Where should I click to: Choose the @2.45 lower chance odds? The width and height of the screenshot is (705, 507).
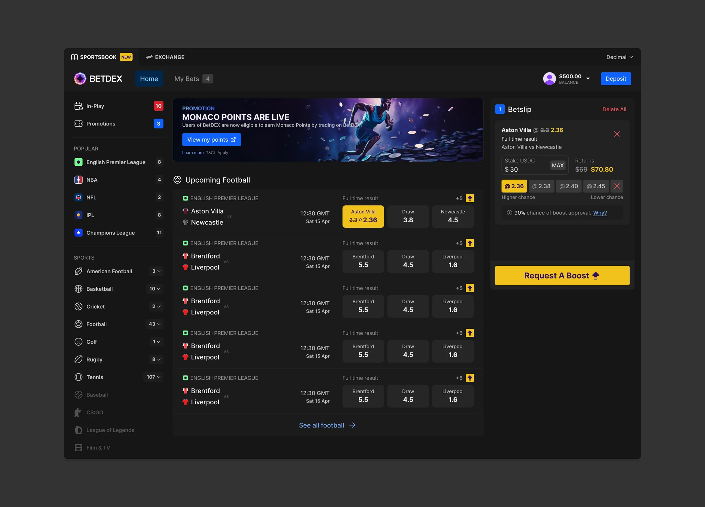[x=596, y=186]
